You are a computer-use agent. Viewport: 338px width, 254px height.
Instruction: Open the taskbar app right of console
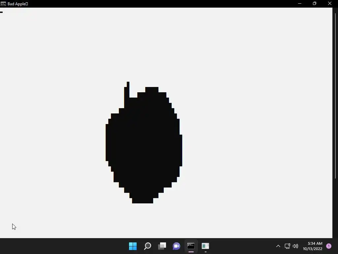(x=205, y=246)
